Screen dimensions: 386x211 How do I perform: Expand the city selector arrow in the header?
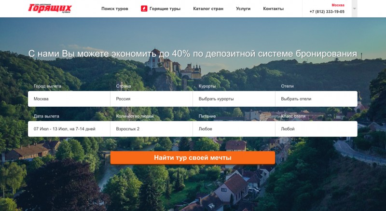point(355,9)
